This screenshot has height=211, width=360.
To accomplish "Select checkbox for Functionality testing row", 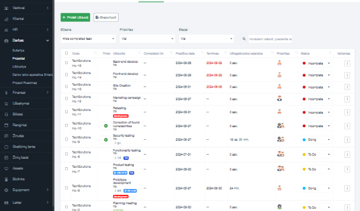I will point(66,154).
